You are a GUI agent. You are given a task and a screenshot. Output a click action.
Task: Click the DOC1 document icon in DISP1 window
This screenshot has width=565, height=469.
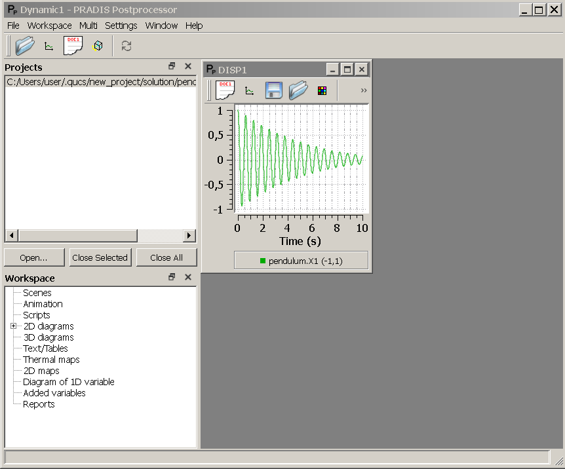click(225, 90)
